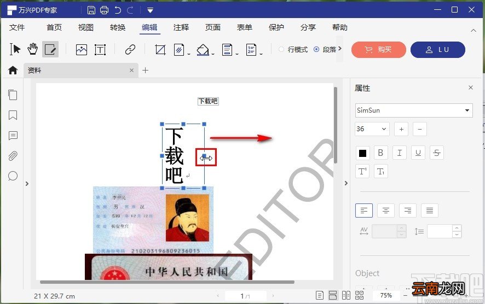Screen dimensions: 485x304
Task: Click the Header and Footer tool
Action: coord(227,49)
